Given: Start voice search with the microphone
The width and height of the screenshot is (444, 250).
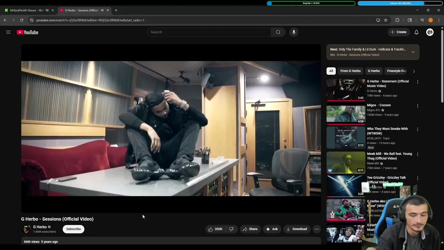Looking at the screenshot, I should (x=294, y=32).
